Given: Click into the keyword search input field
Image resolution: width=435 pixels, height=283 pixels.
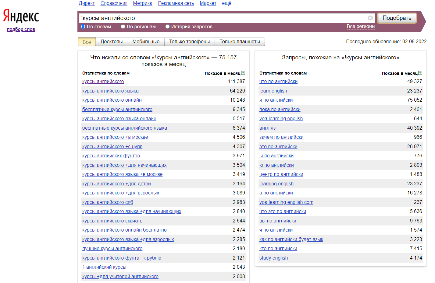Looking at the screenshot, I should tap(223, 18).
